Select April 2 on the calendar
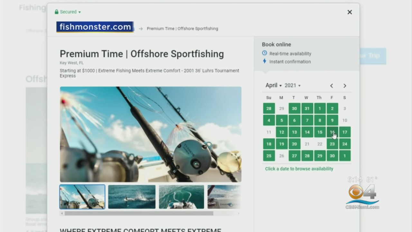 (x=332, y=109)
